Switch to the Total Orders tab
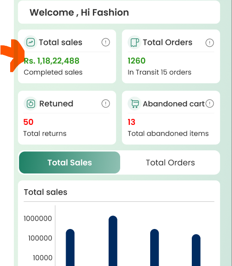This screenshot has height=266, width=232. click(170, 162)
